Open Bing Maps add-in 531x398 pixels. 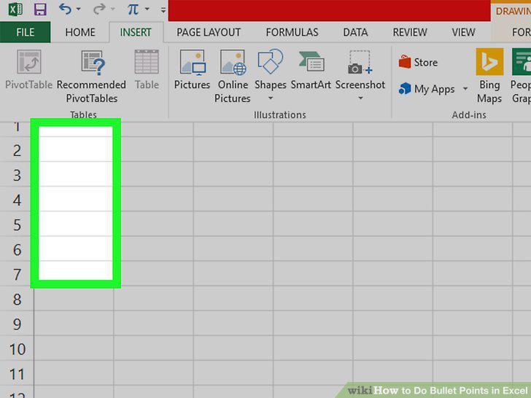(489, 76)
